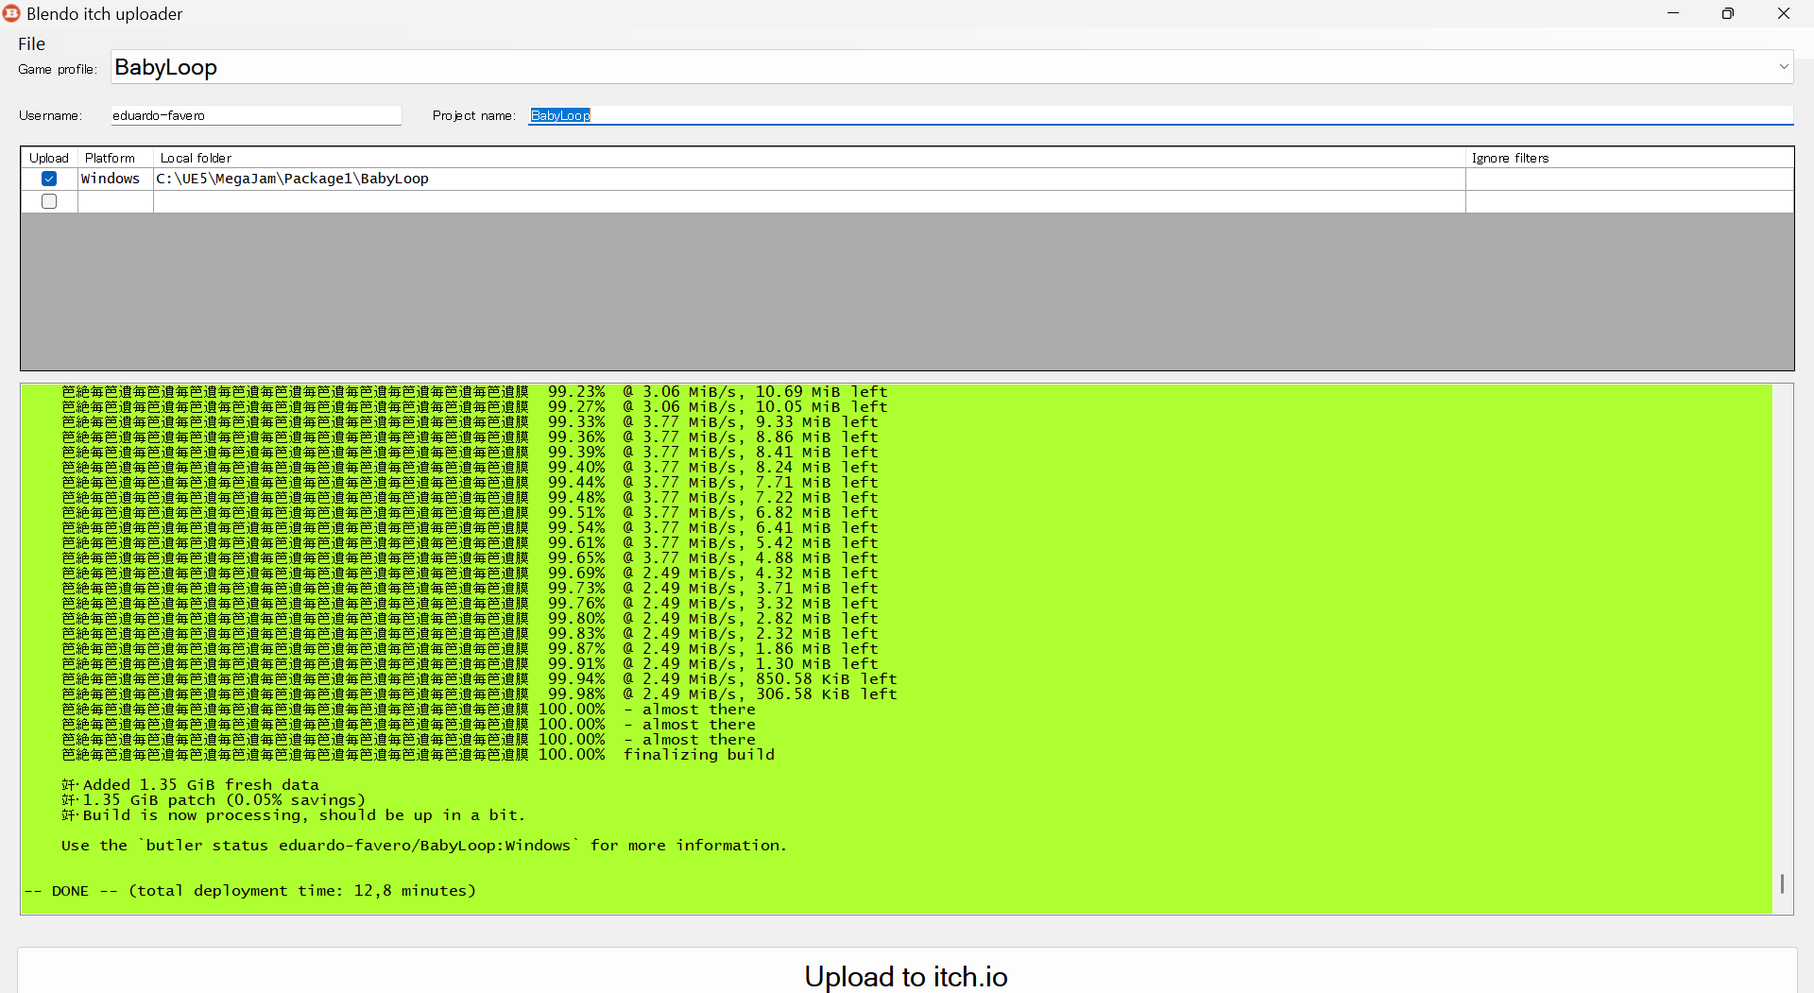
Task: Click the Project name text field
Action: tap(1160, 115)
